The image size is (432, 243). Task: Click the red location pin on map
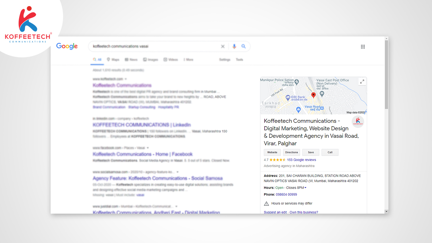[313, 96]
